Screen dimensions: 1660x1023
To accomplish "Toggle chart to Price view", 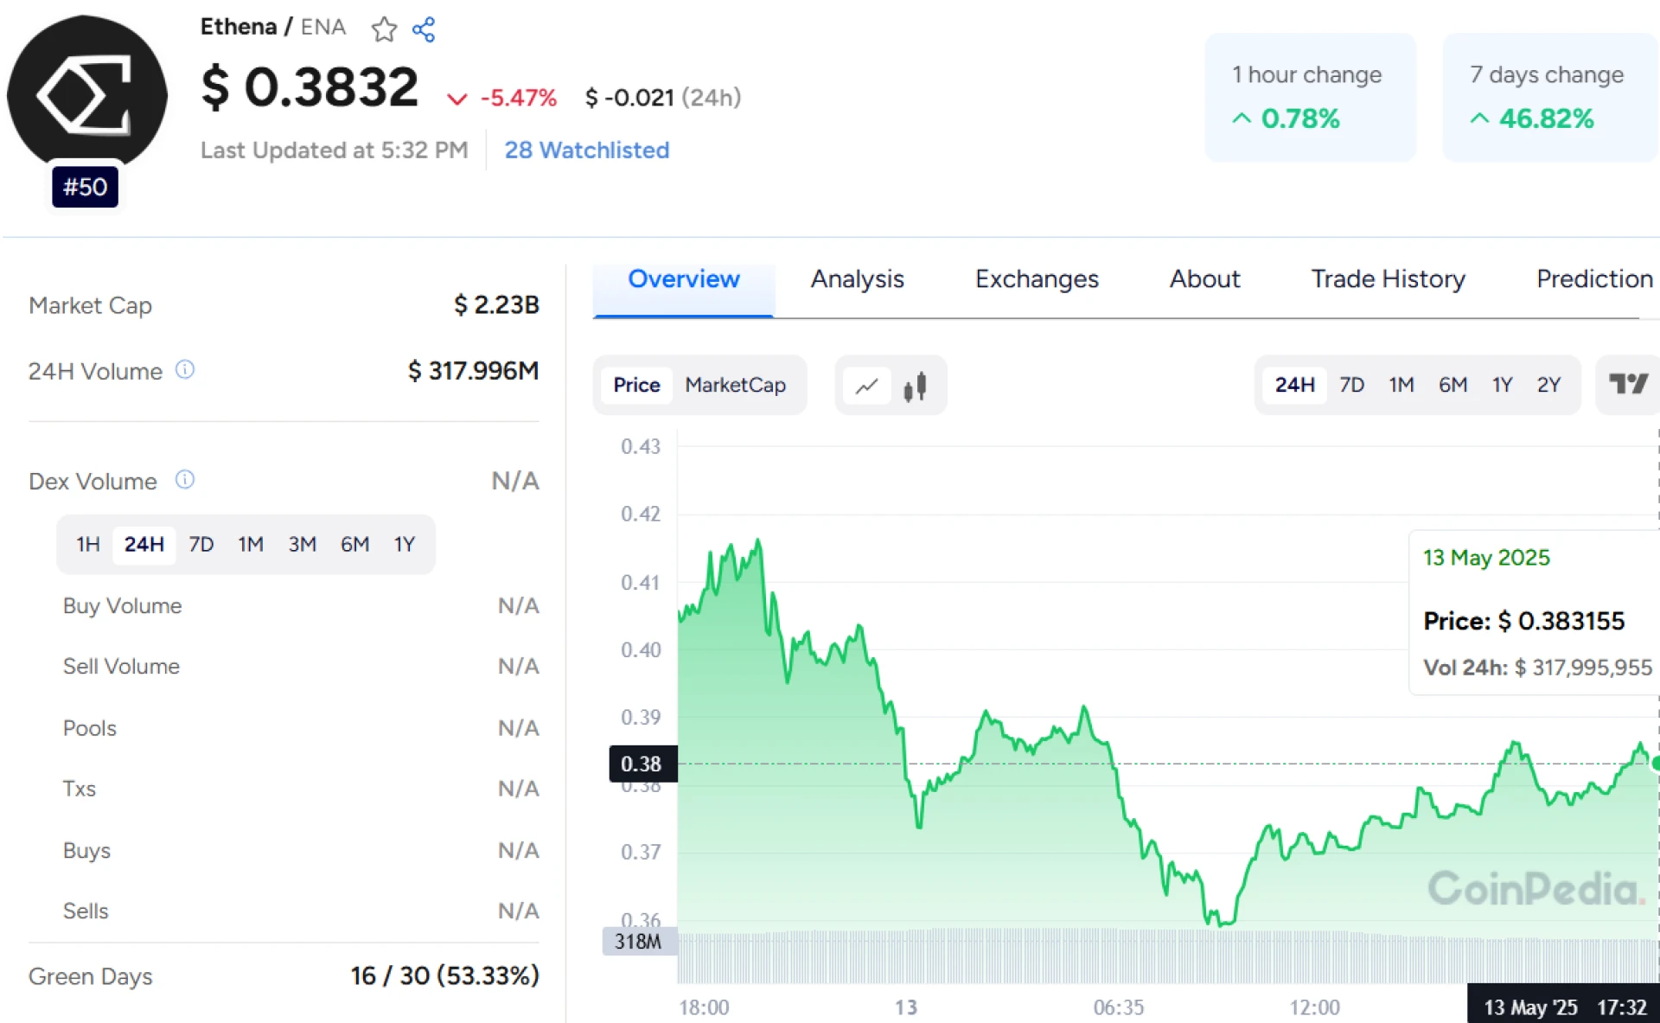I will (x=636, y=385).
